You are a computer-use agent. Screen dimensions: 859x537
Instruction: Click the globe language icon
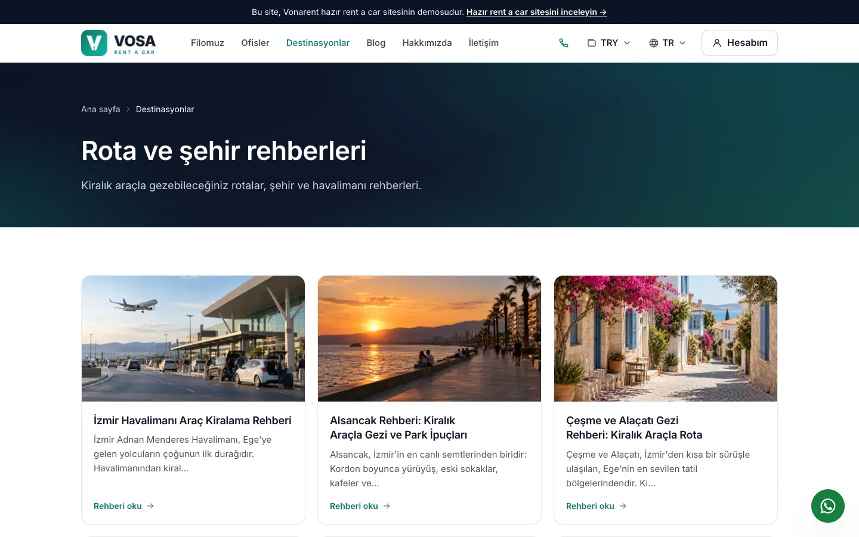click(654, 43)
